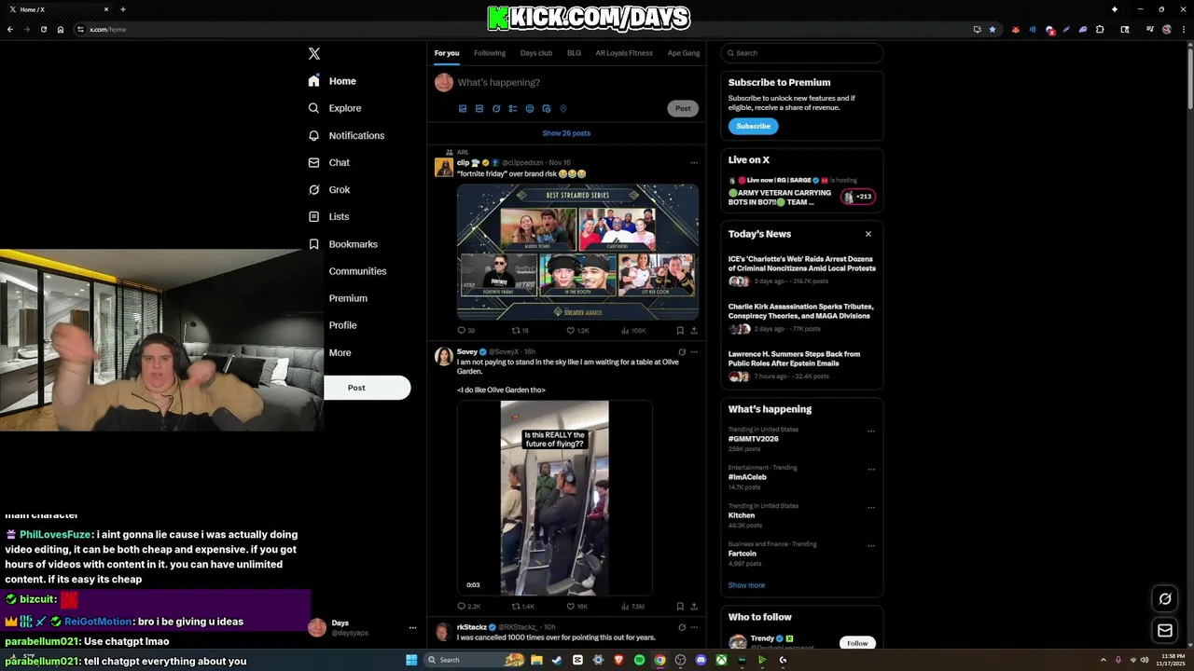This screenshot has height=671, width=1194.
Task: Open Home from the left sidebar
Action: click(x=333, y=81)
